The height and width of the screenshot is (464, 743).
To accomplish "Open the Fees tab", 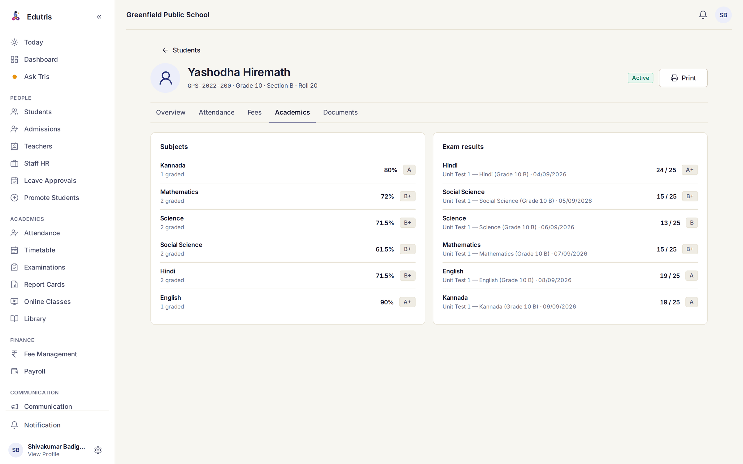I will pos(254,112).
